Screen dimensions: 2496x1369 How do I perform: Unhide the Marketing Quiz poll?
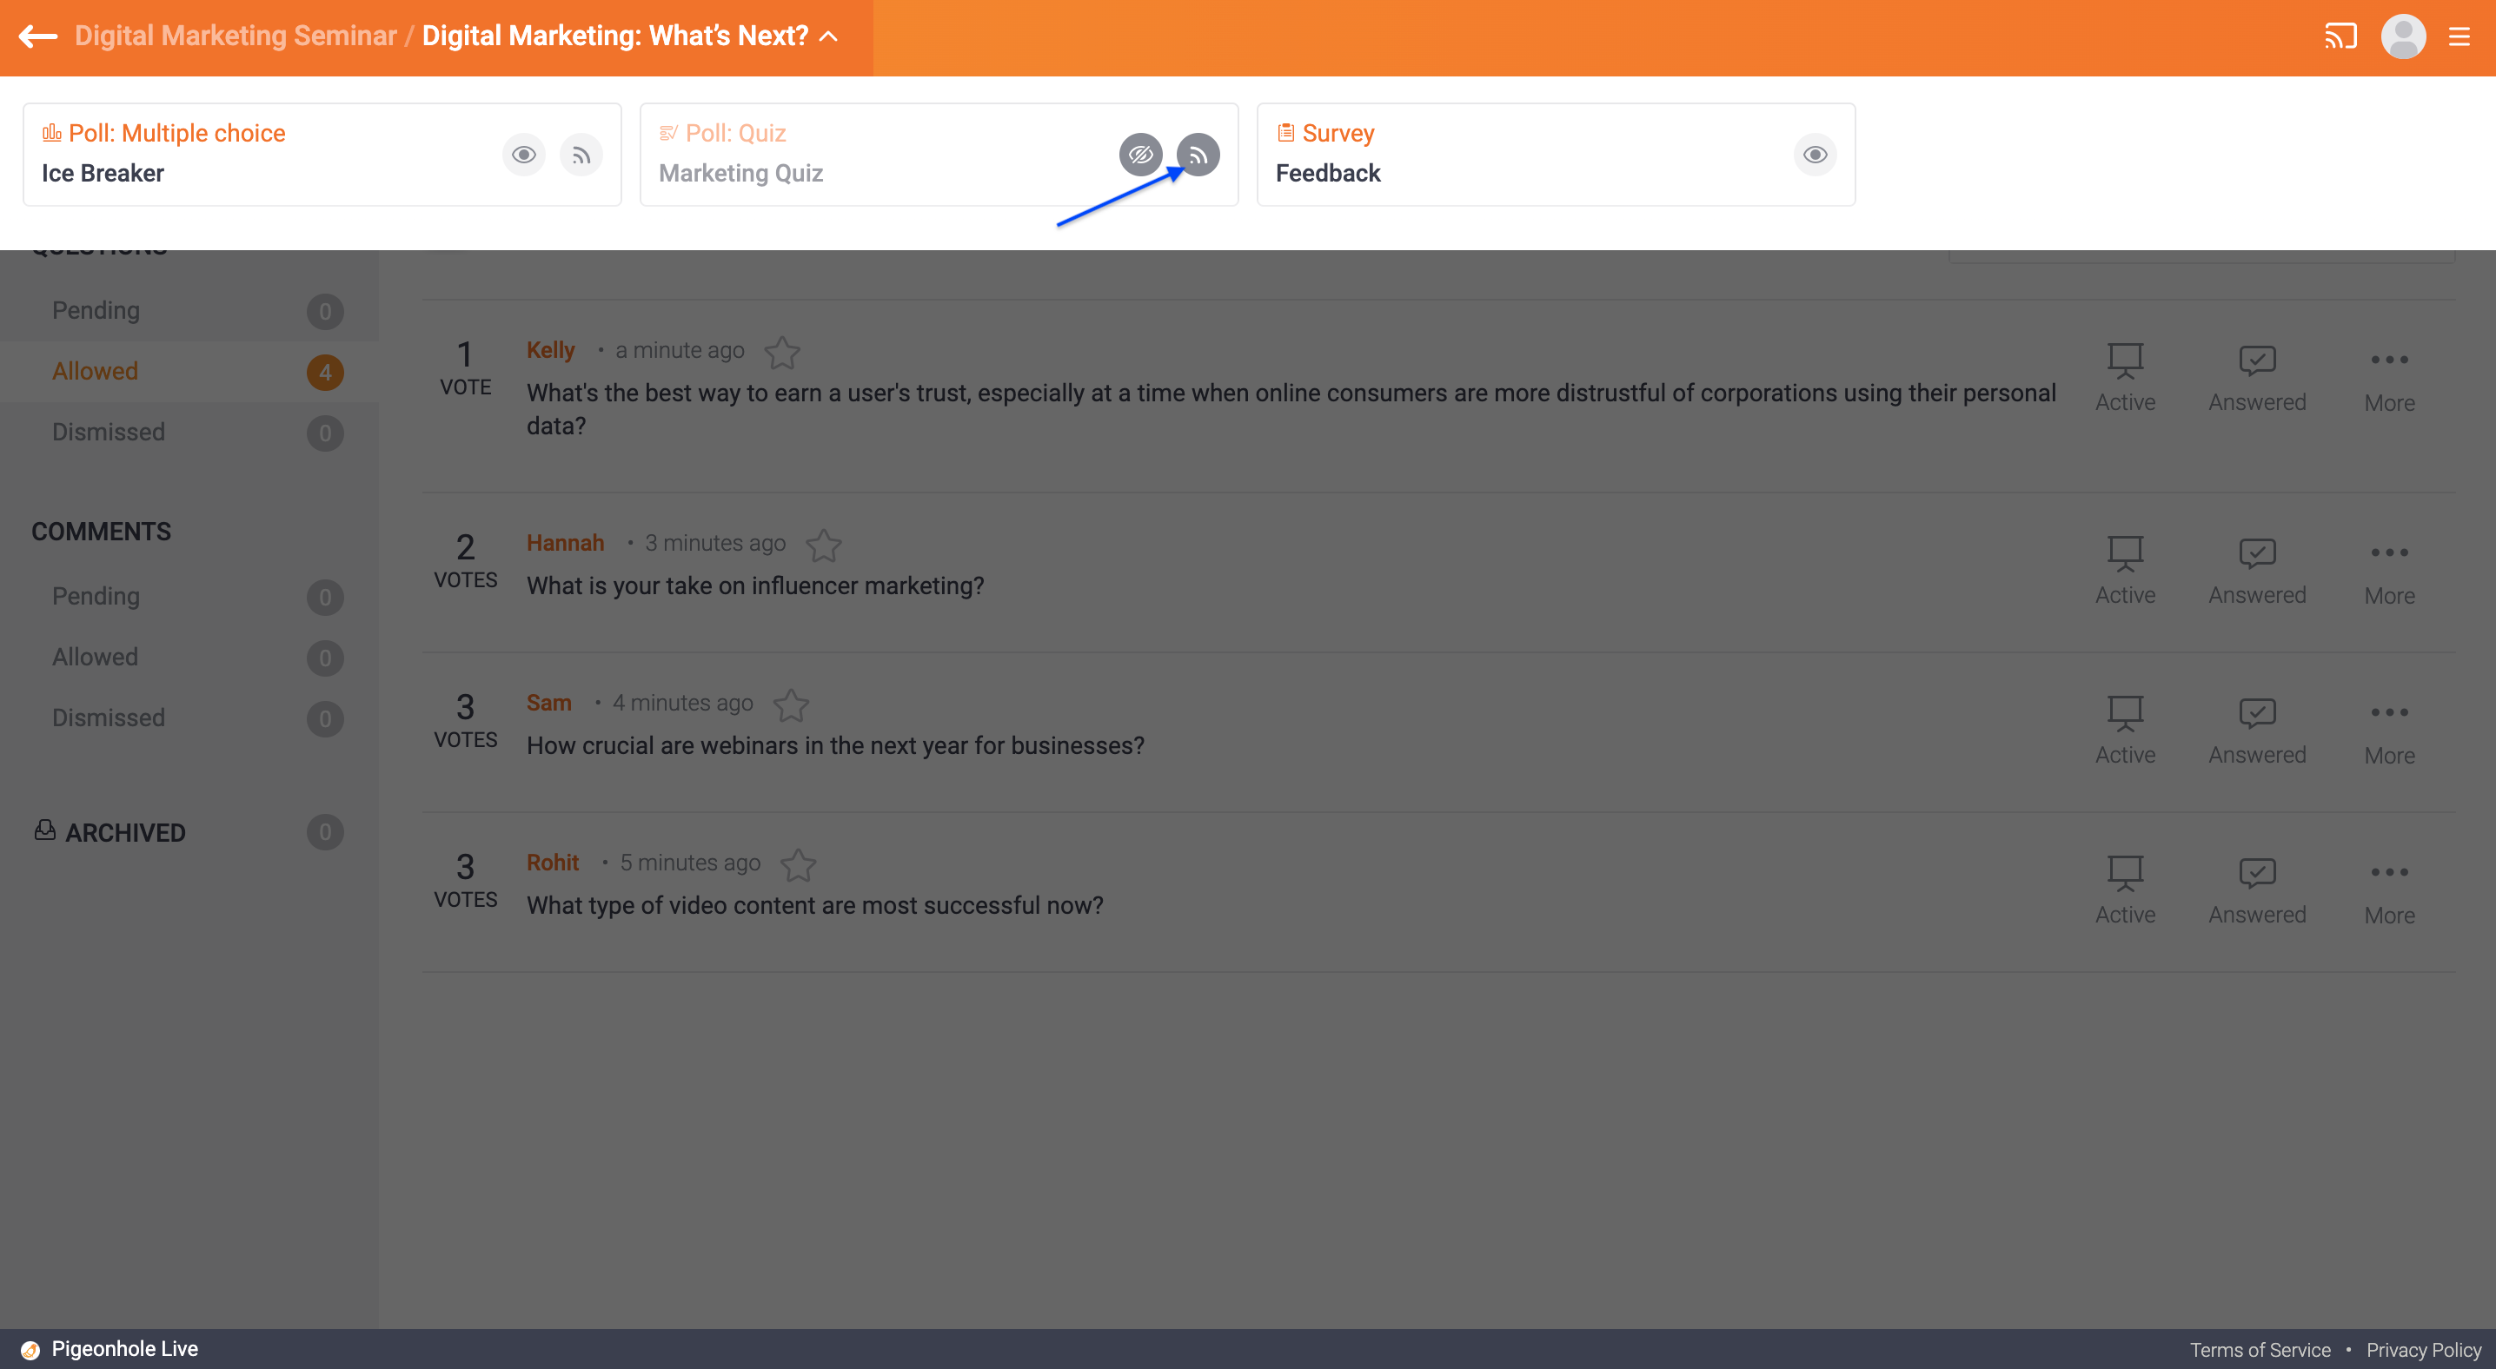coord(1140,155)
